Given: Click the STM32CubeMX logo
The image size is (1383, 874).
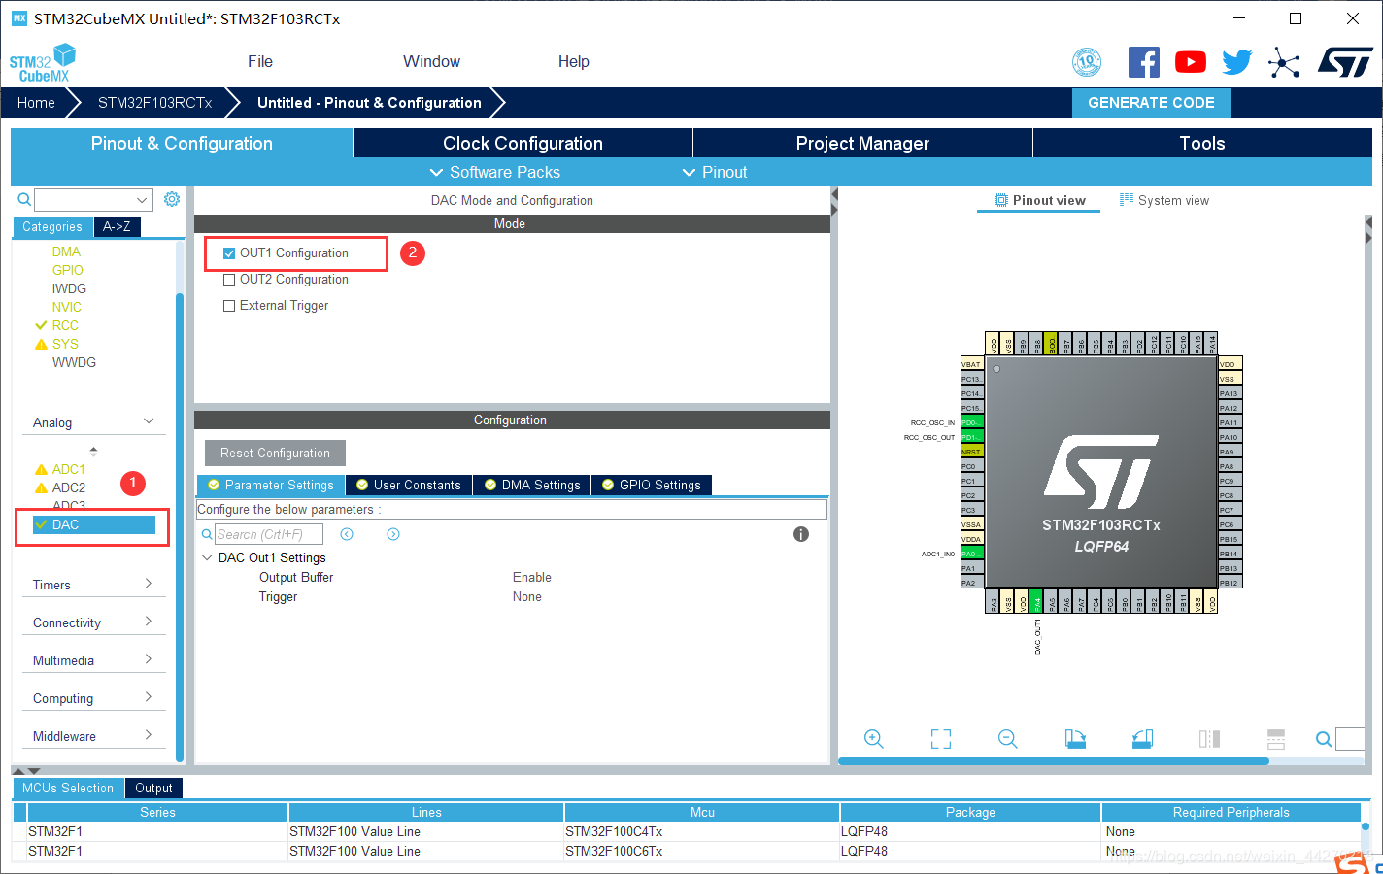Looking at the screenshot, I should [x=43, y=63].
